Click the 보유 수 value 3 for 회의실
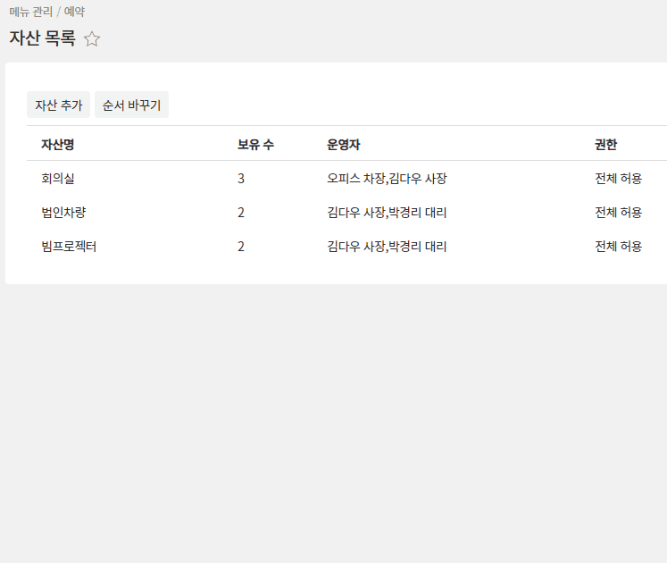The height and width of the screenshot is (563, 667). point(241,179)
